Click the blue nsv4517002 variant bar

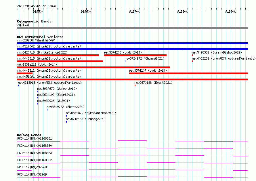tap(132, 49)
